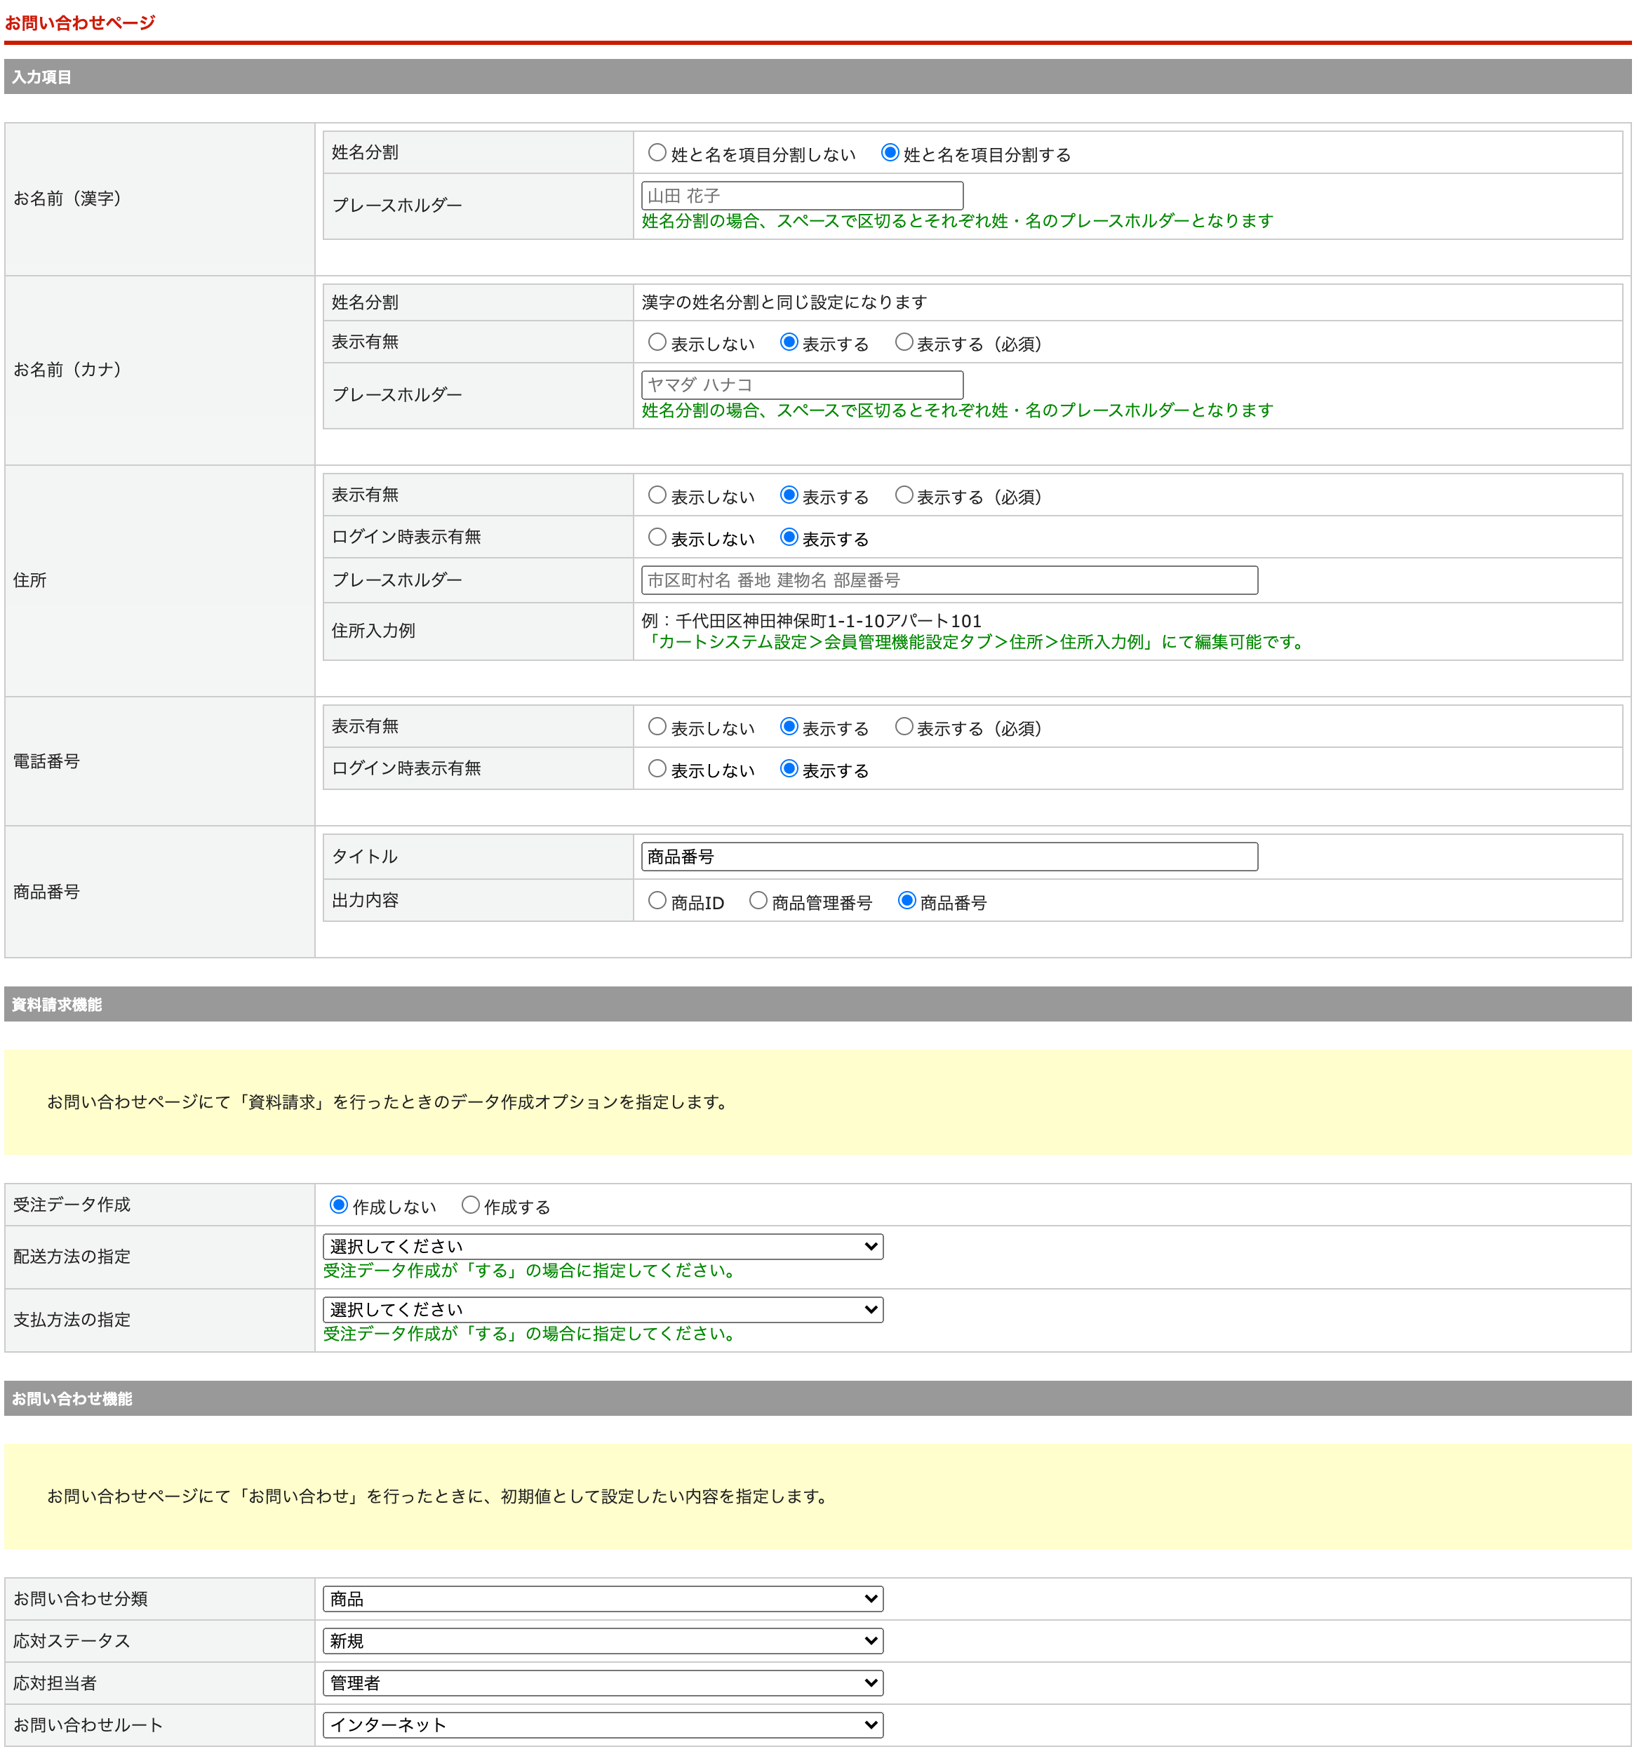Open the 配送方法の指定 dropdown
The height and width of the screenshot is (1761, 1639).
(x=603, y=1247)
